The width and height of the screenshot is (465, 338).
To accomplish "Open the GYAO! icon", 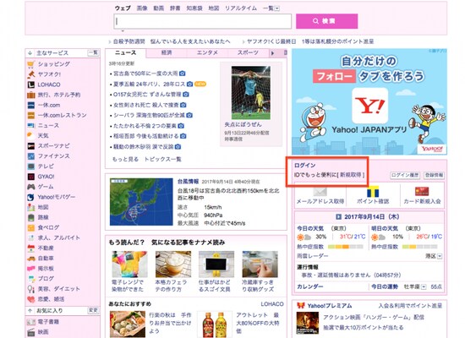I will [30, 177].
